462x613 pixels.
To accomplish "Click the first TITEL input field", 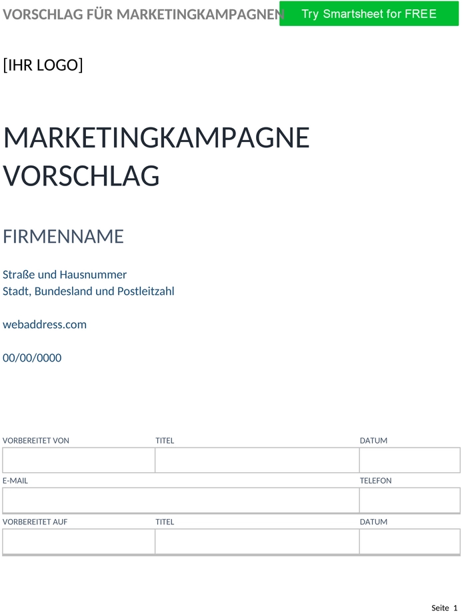I will [257, 460].
